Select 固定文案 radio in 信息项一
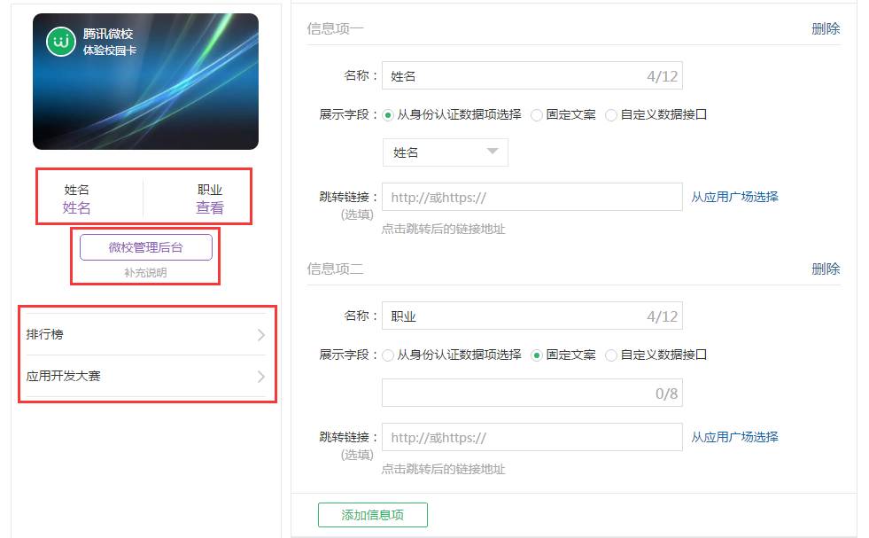 [x=537, y=115]
